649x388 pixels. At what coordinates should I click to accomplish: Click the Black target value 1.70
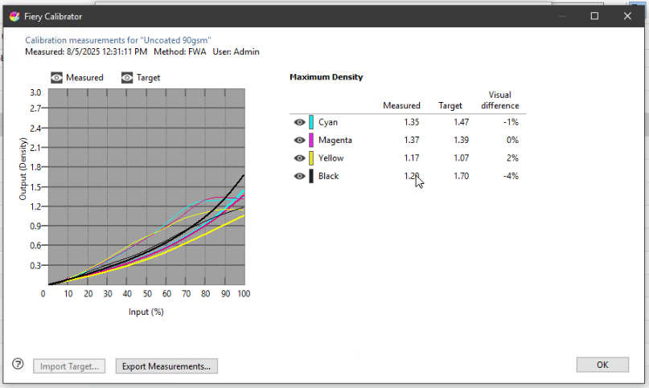(461, 176)
